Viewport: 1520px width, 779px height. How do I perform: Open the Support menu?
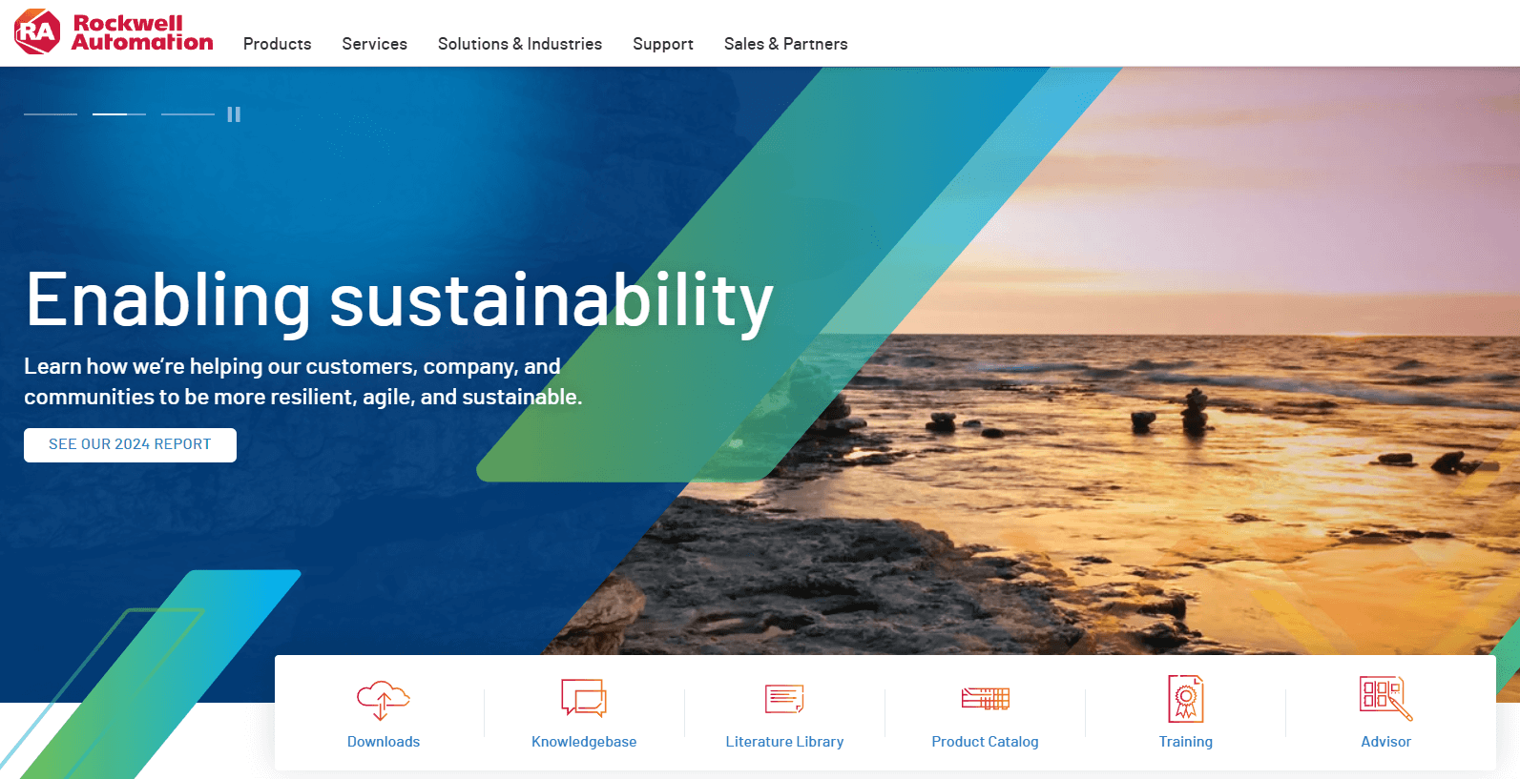point(663,44)
